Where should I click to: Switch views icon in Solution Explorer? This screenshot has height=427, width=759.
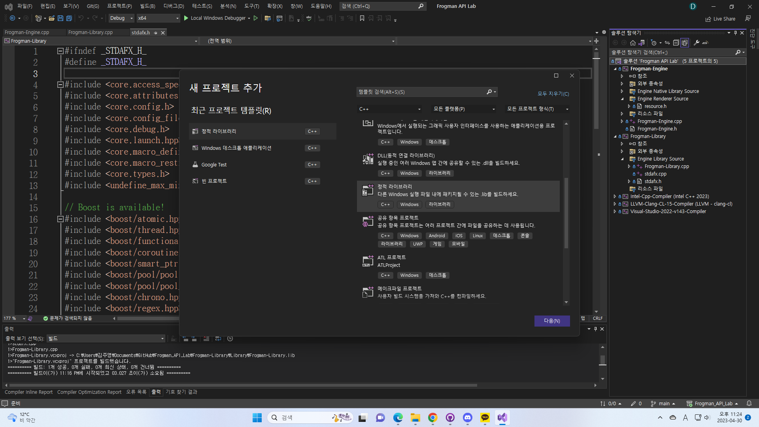coord(642,43)
